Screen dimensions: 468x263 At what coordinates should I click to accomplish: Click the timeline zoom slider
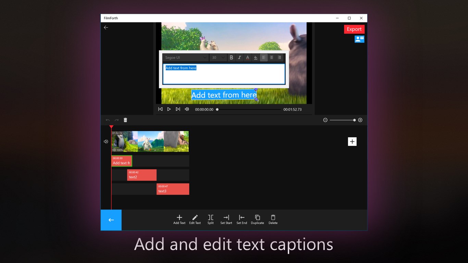point(343,120)
